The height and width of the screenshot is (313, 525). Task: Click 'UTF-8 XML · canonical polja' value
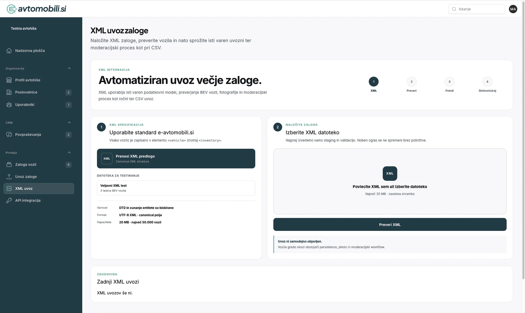[x=140, y=215]
